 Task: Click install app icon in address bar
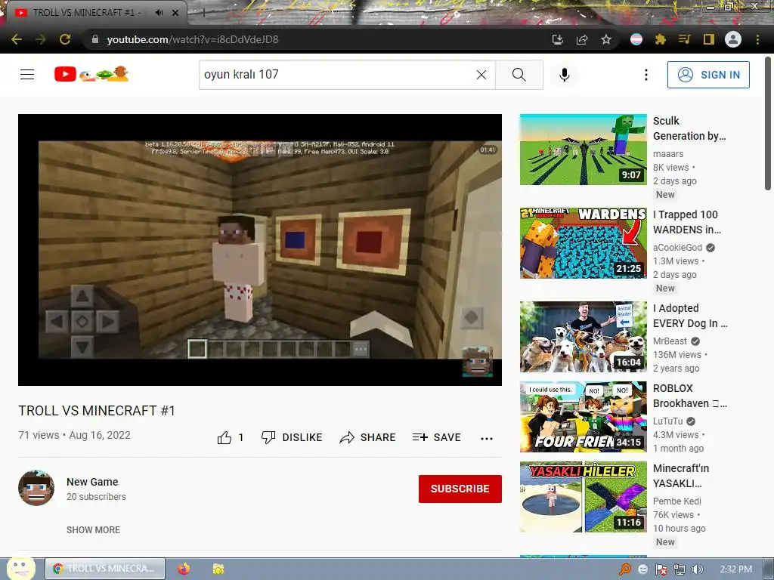pos(558,39)
